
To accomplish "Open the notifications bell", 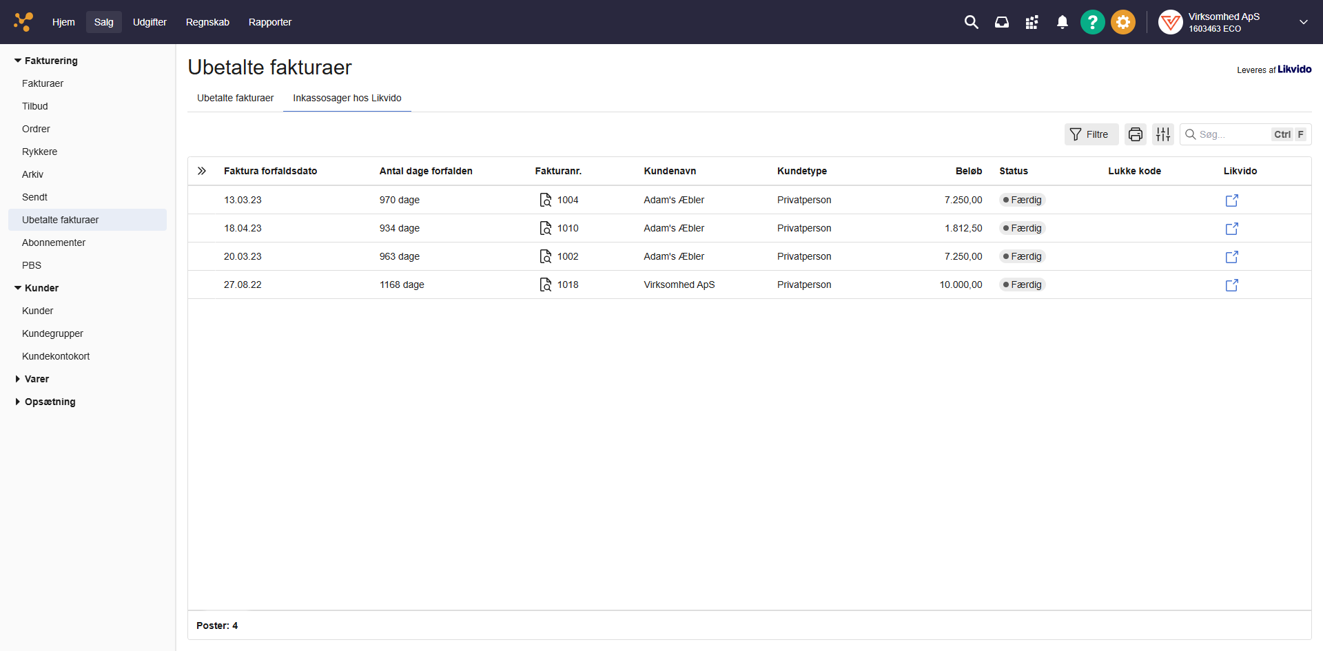I will [1062, 22].
